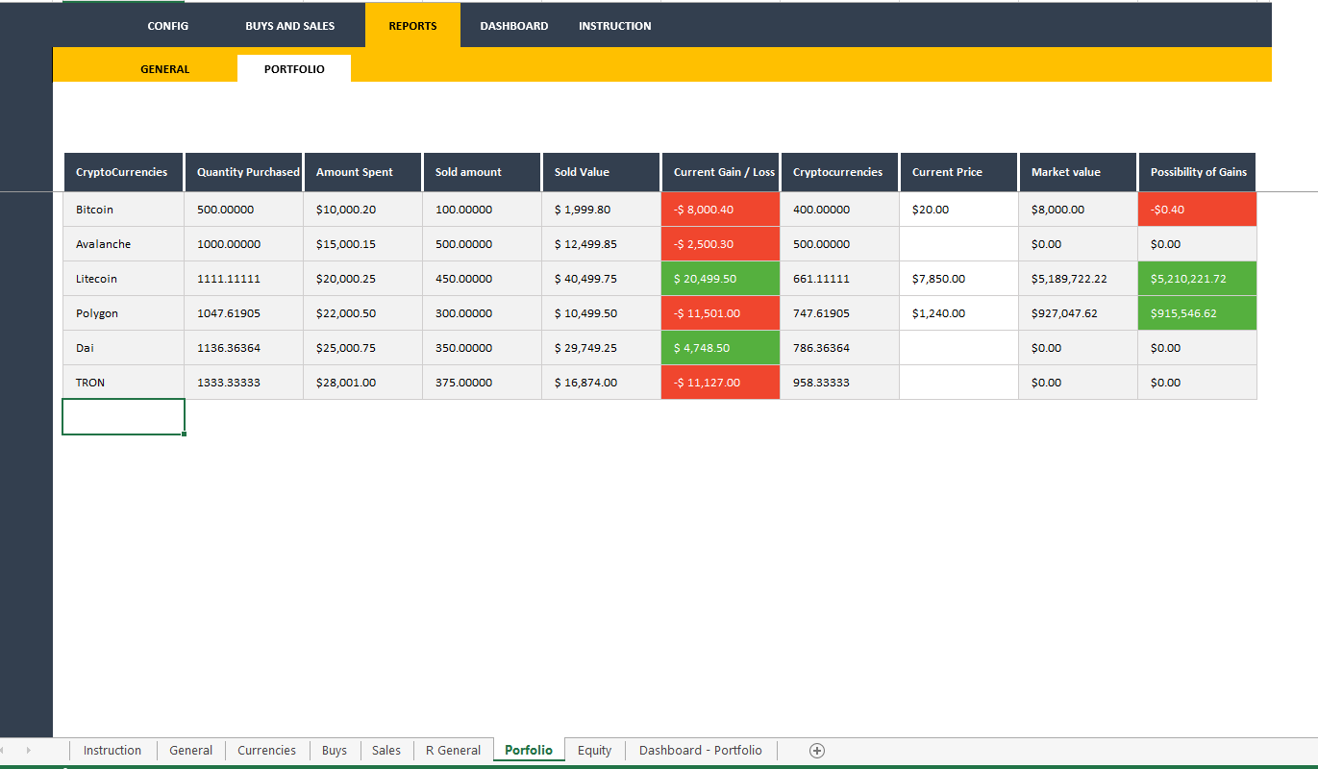The image size is (1318, 769).
Task: Click the active empty cell below TRON
Action: [123, 417]
